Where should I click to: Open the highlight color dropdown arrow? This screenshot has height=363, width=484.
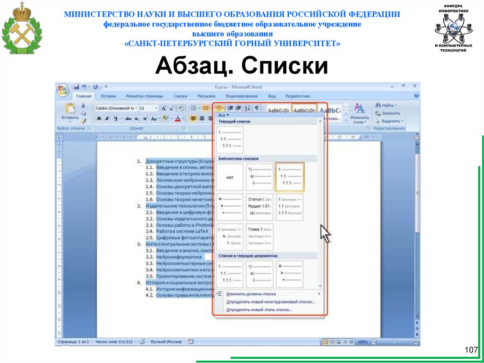click(171, 118)
